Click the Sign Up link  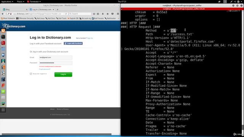pos(90,38)
